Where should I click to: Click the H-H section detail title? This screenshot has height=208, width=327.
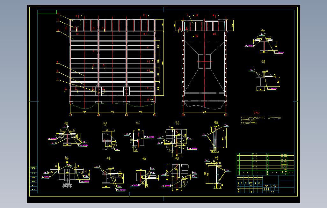pyautogui.click(x=177, y=158)
